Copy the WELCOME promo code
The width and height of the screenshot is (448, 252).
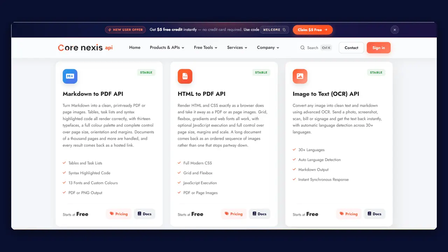pos(275,30)
